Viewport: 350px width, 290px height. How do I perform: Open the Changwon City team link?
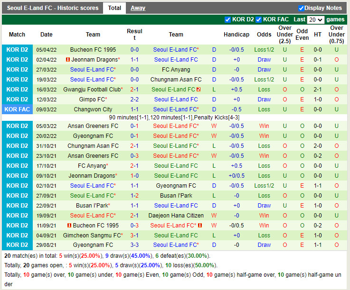click(x=93, y=109)
